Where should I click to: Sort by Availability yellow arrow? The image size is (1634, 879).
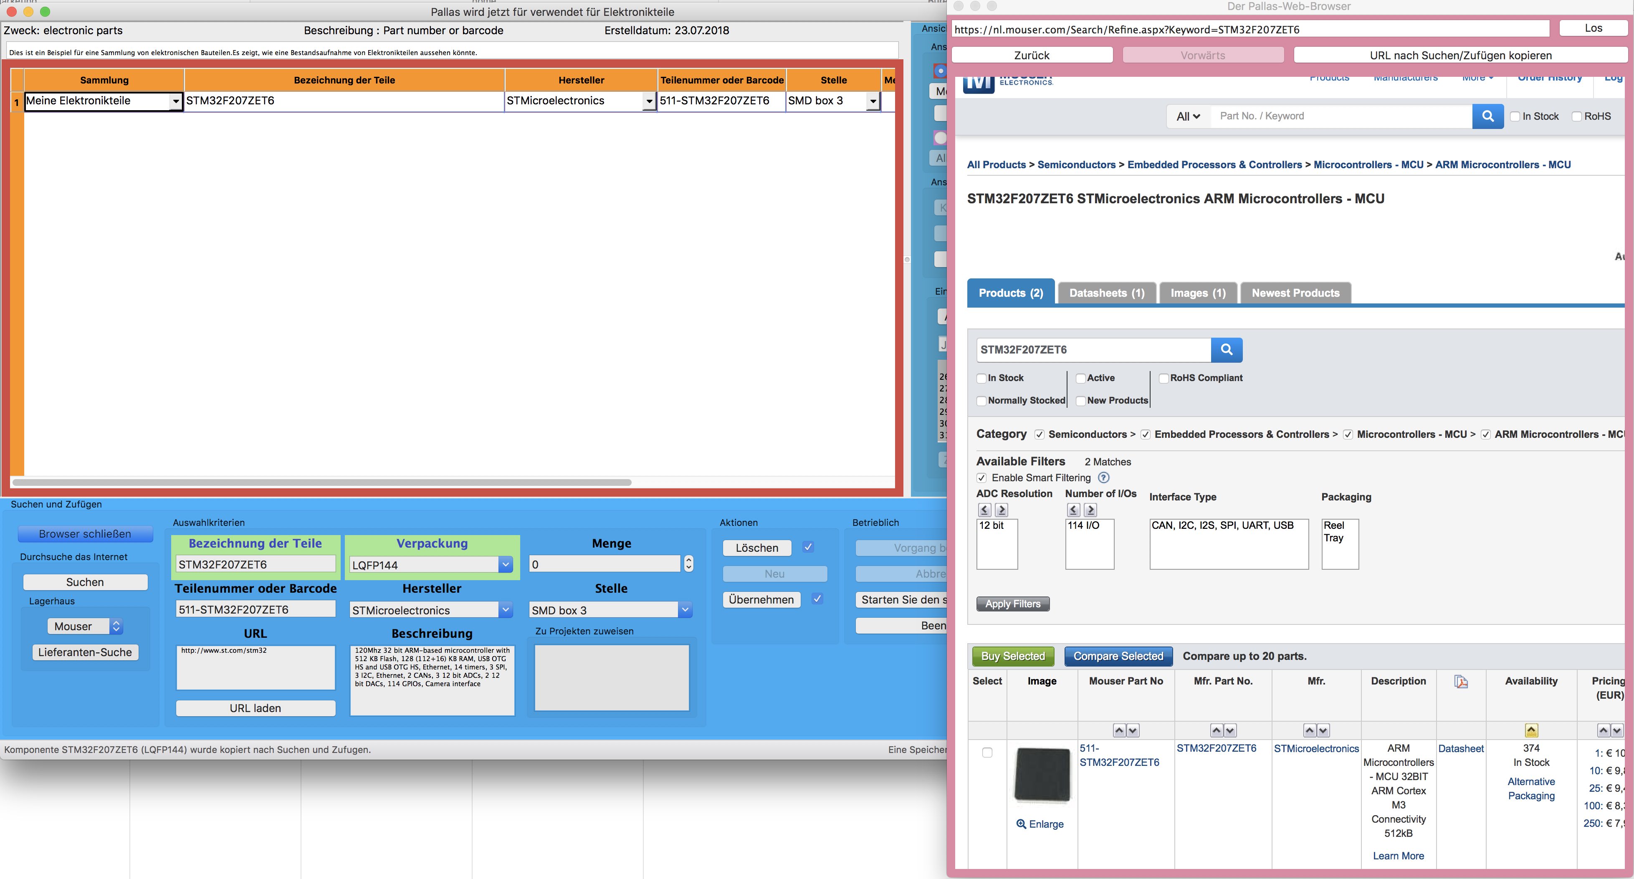click(x=1531, y=730)
